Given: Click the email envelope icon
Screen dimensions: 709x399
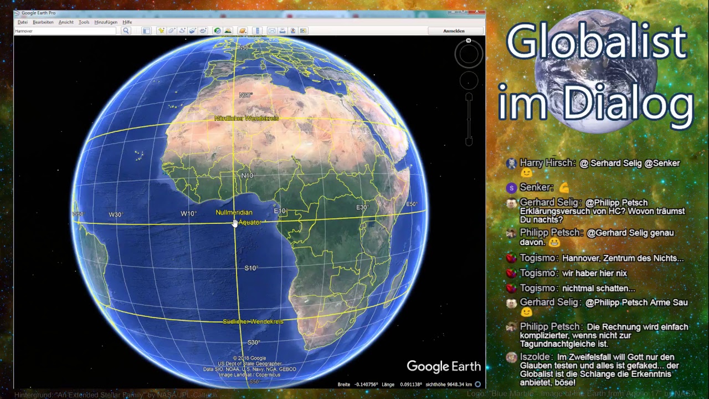Looking at the screenshot, I should [272, 30].
